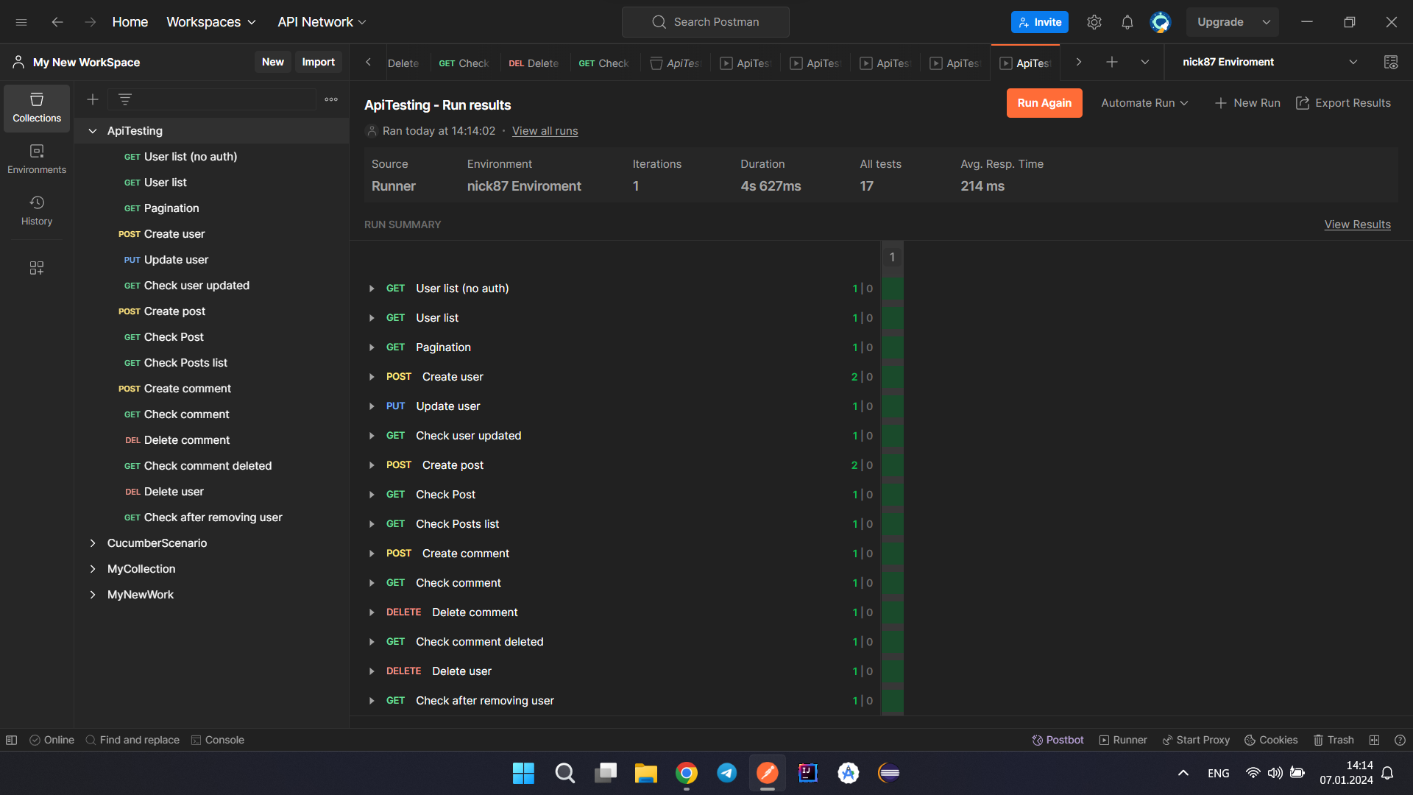Open Cookies from the status bar
Screen dimensions: 1413x795
tap(1271, 740)
